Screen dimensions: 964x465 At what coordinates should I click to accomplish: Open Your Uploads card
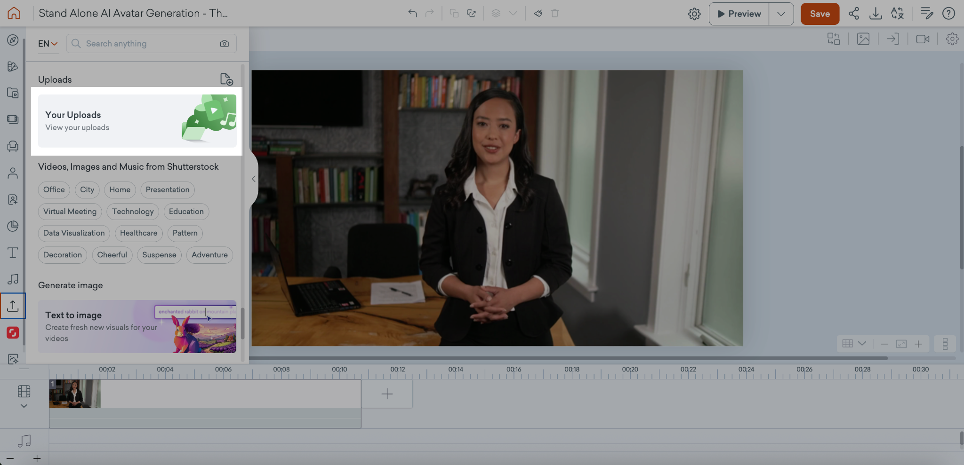pyautogui.click(x=137, y=121)
